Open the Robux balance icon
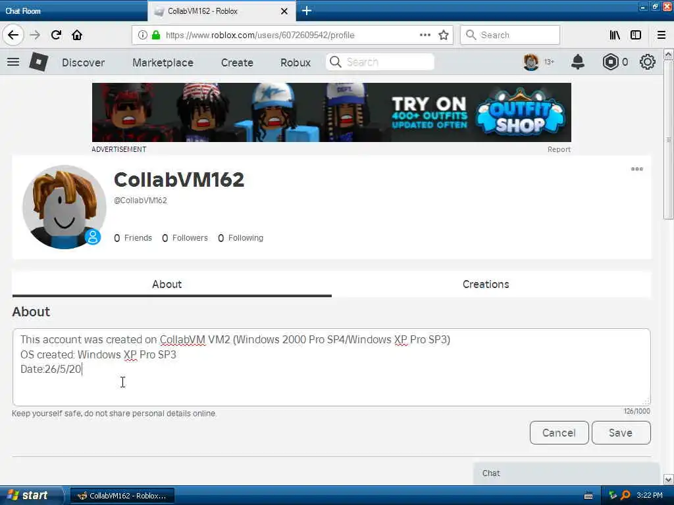The image size is (674, 505). pyautogui.click(x=610, y=62)
